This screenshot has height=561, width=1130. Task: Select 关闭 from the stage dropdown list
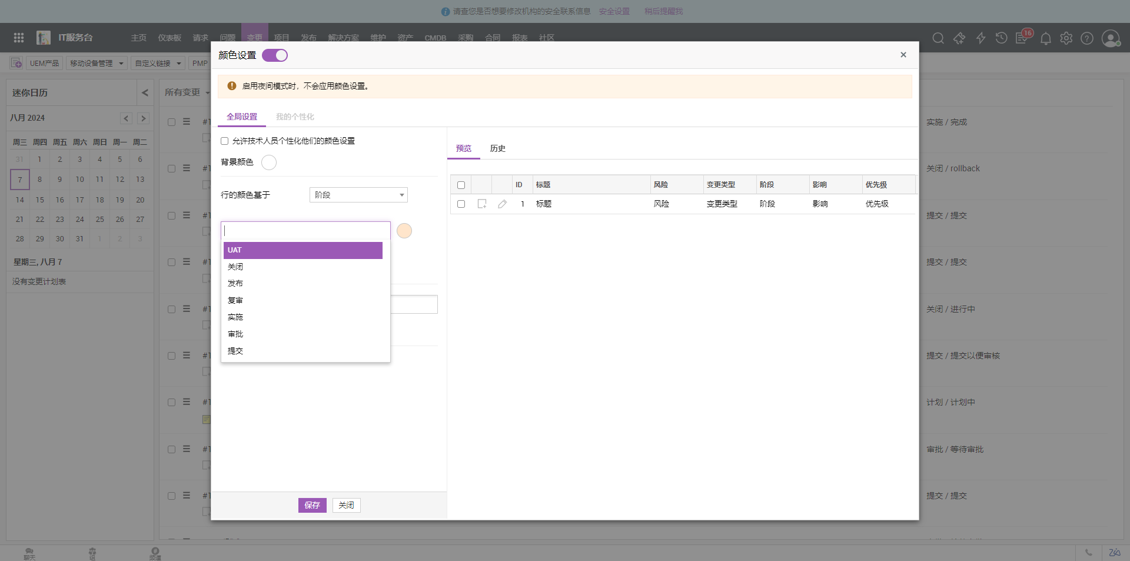tap(235, 267)
